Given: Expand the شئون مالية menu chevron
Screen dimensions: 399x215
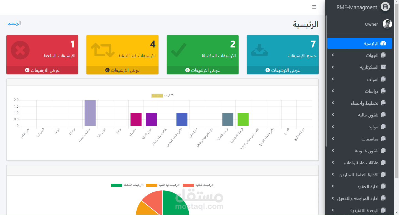Looking at the screenshot, I should [x=333, y=115].
